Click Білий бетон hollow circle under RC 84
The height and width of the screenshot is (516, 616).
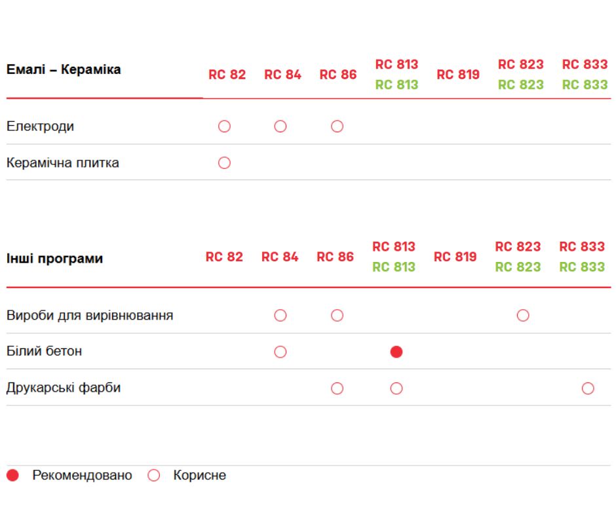point(280,352)
